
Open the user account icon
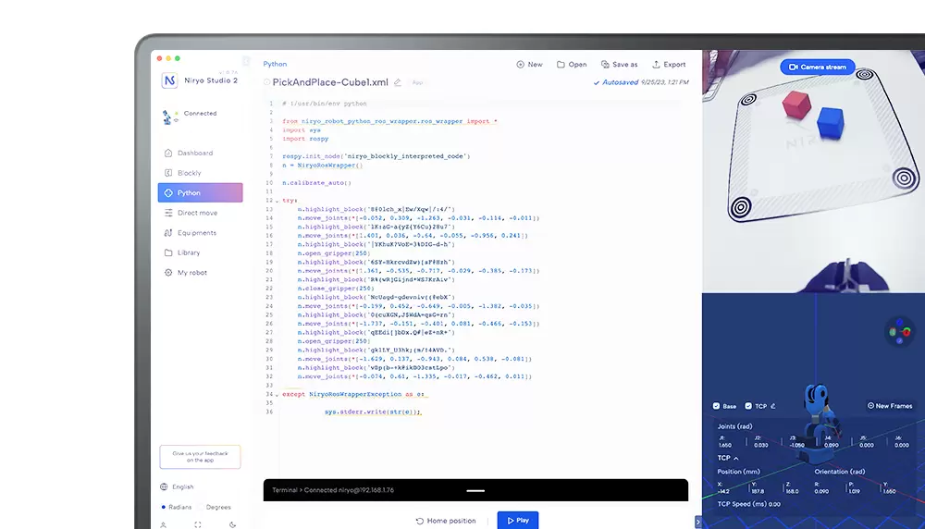tap(165, 524)
